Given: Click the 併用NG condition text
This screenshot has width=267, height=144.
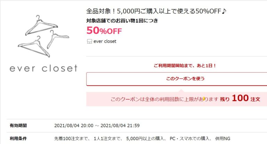Looking at the screenshot, I should pos(223,138).
